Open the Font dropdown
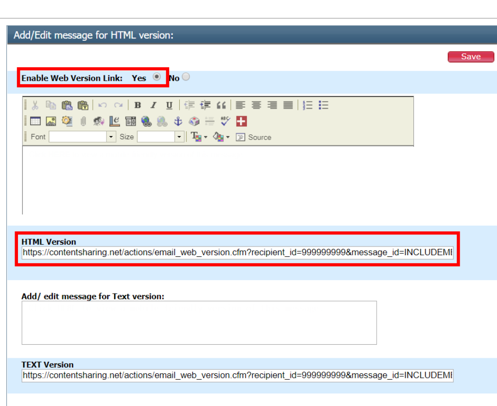The width and height of the screenshot is (497, 406). (x=111, y=137)
